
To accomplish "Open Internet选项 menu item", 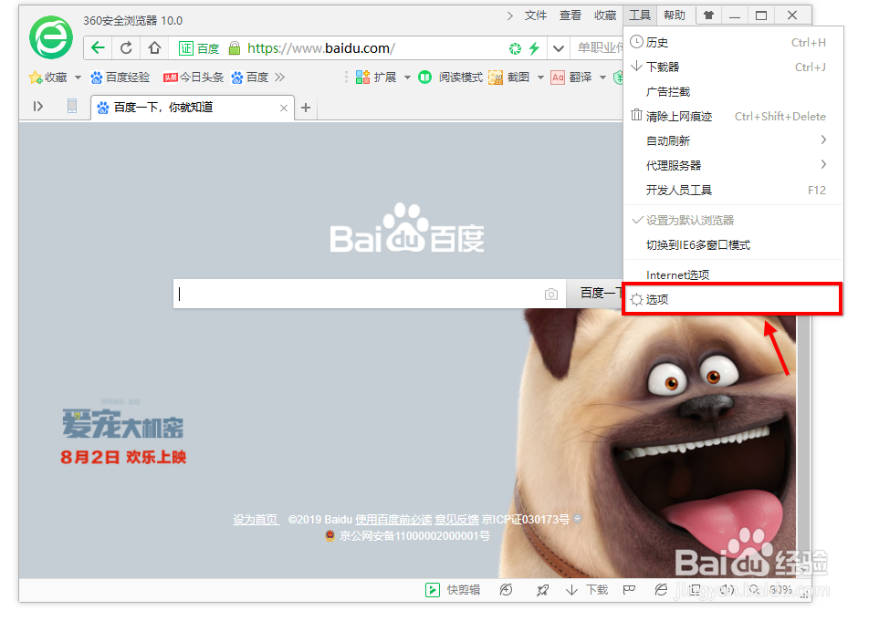I will [733, 274].
